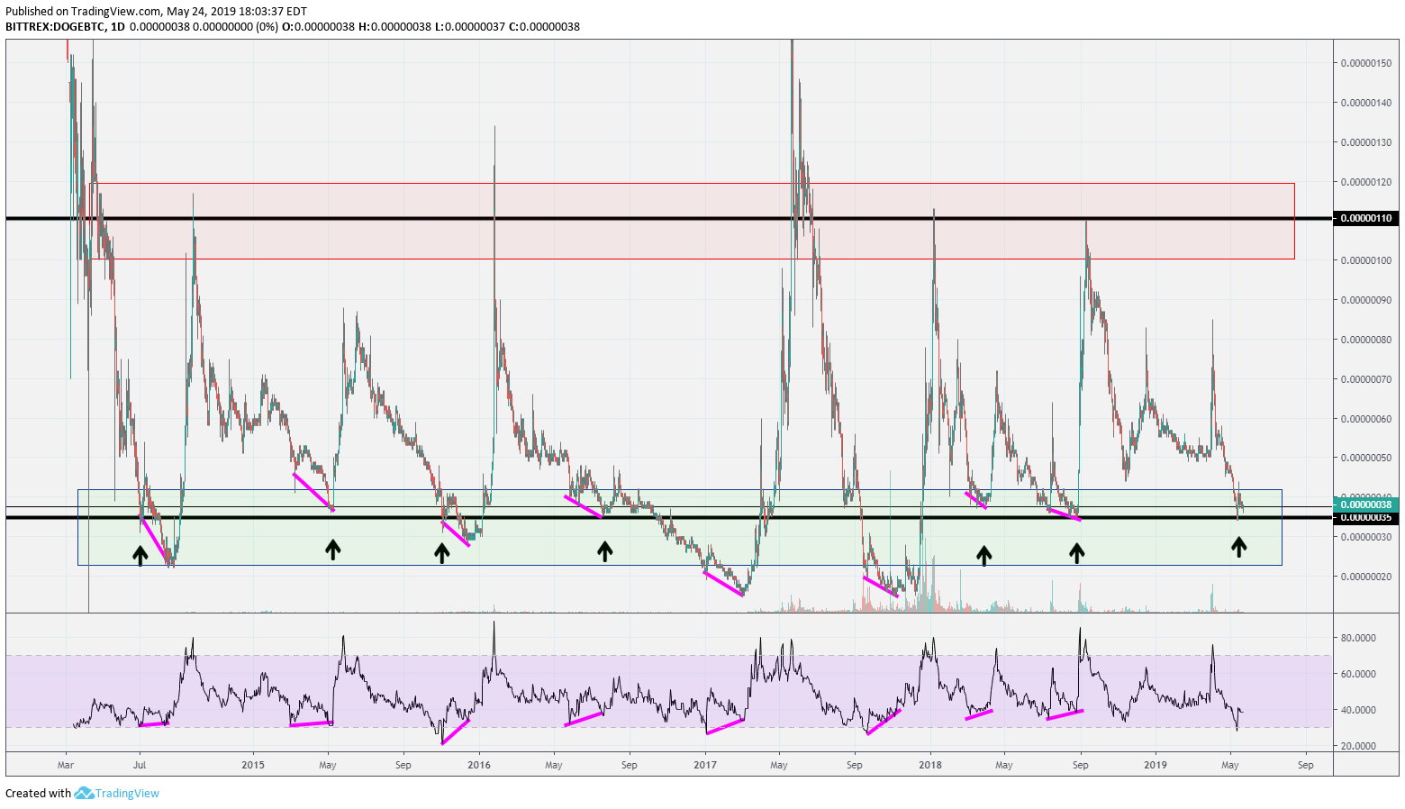The image size is (1405, 809).
Task: Click the black 0.00000110 price label
Action: click(x=1366, y=218)
